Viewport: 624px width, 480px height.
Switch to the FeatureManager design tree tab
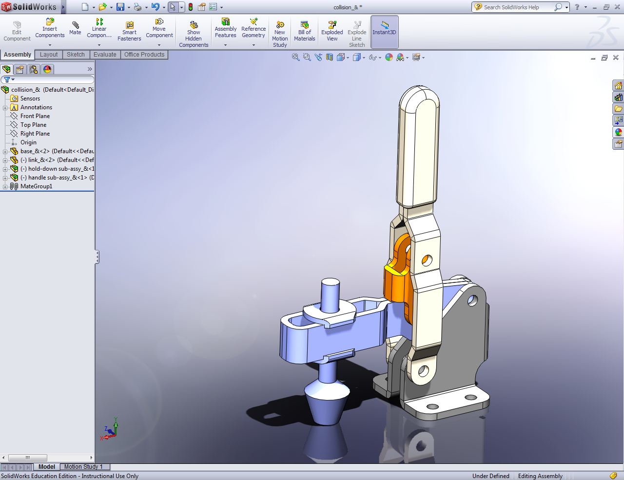click(x=6, y=69)
